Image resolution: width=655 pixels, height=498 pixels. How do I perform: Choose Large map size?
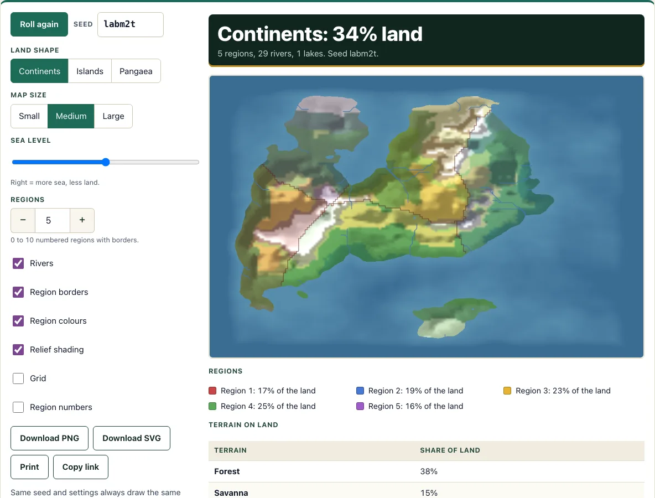113,116
